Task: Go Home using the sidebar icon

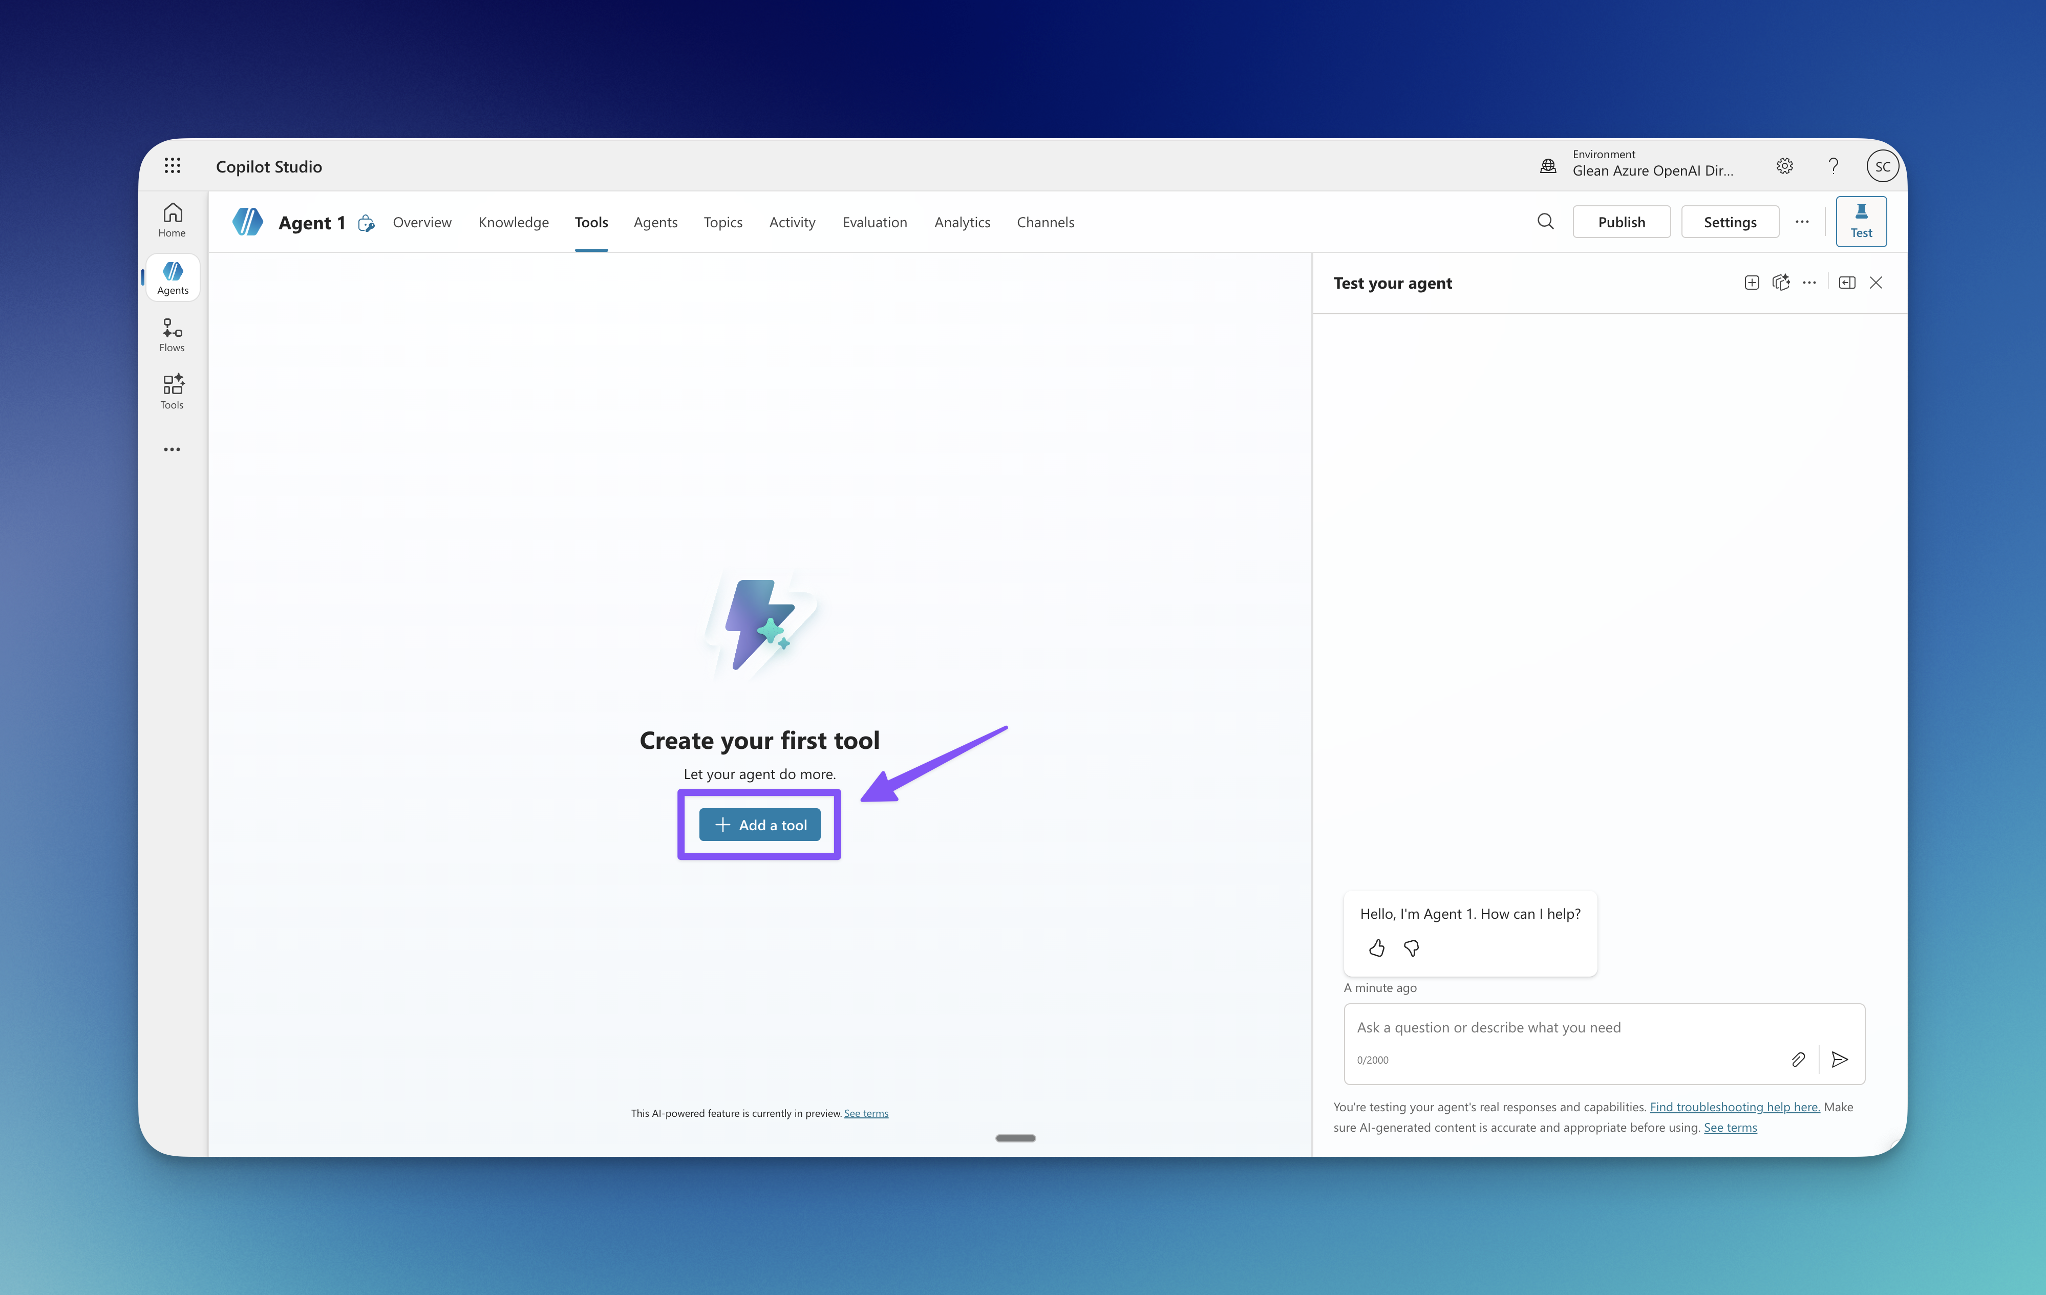Action: 172,219
